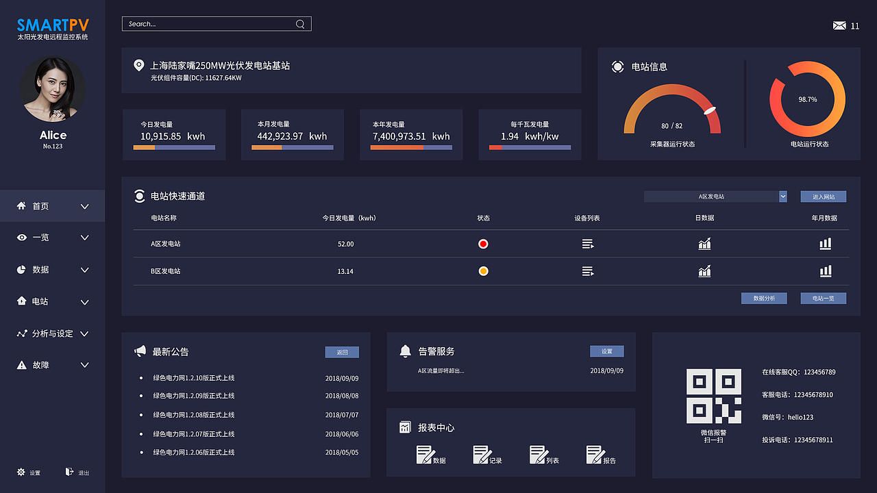The width and height of the screenshot is (877, 493).
Task: Click the yellow status dot for B区发电站
Action: (x=483, y=270)
